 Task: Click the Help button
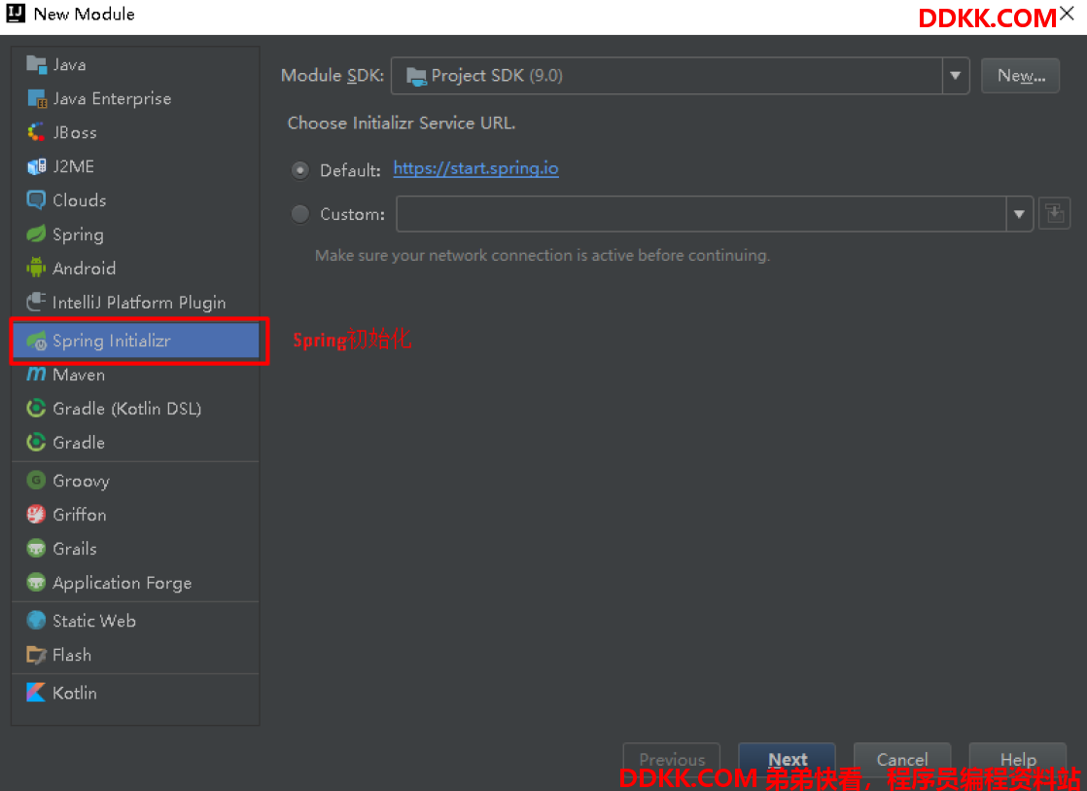1017,759
